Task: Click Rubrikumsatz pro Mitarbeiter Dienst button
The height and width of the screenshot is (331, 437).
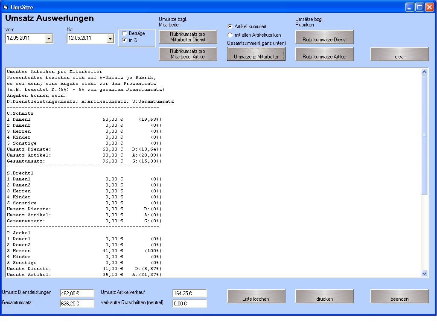Action: [x=188, y=37]
